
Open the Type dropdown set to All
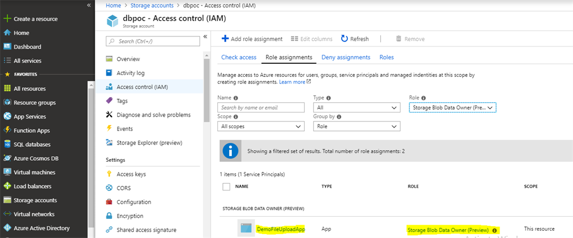357,108
